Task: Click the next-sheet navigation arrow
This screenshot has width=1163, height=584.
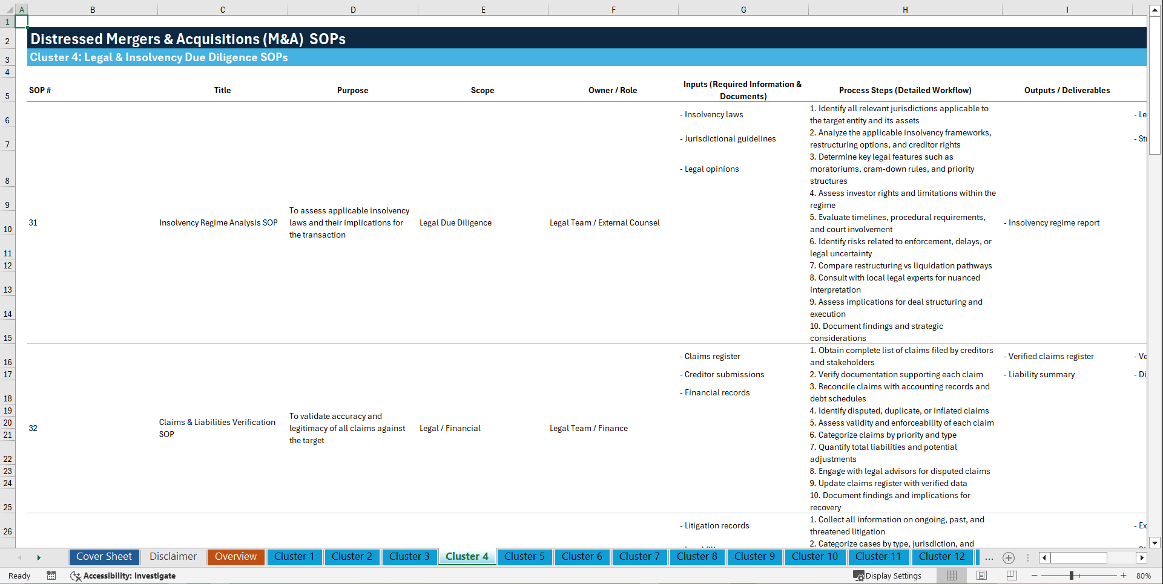Action: point(39,557)
